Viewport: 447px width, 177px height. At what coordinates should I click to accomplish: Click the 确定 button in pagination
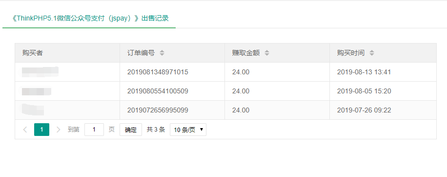(131, 130)
